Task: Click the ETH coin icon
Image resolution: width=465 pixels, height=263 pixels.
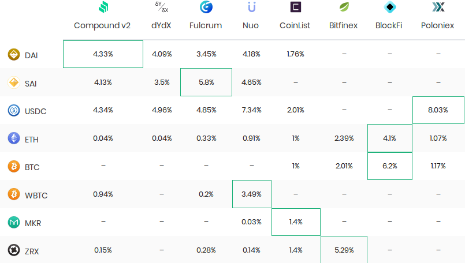Action: point(14,138)
